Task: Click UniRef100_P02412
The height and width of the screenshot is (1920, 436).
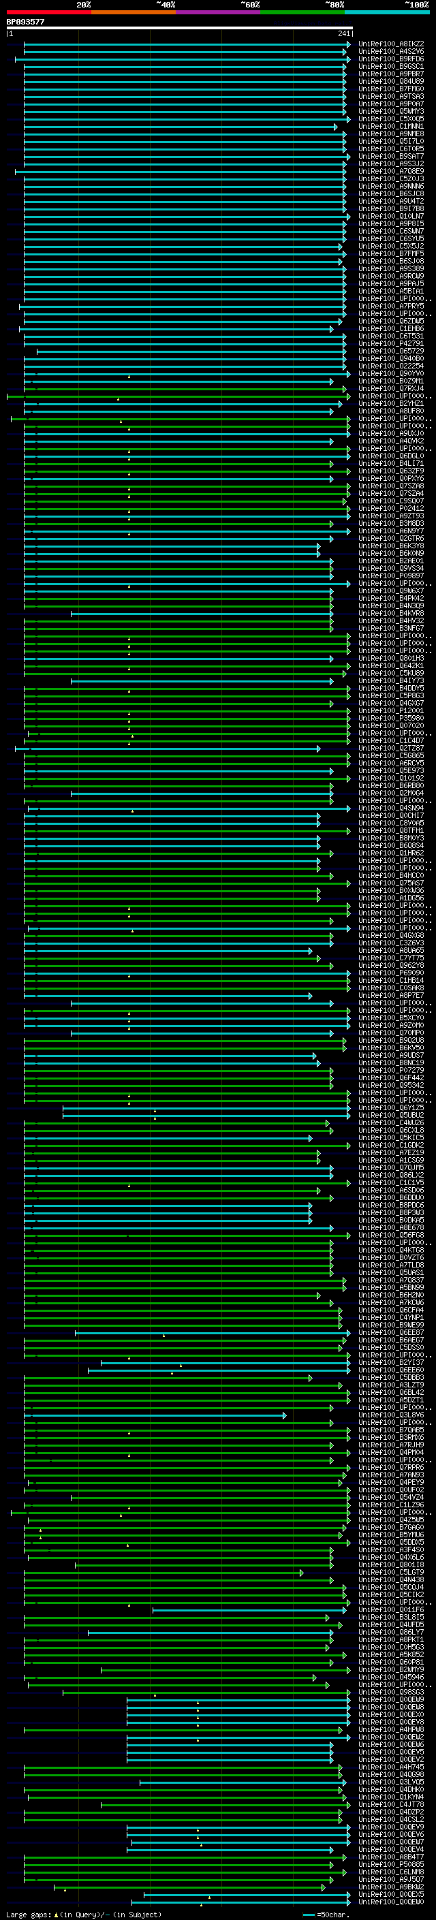Action: point(391,508)
